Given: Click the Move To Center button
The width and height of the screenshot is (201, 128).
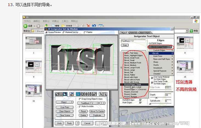Looking at the screenshot, I should tap(97, 111).
